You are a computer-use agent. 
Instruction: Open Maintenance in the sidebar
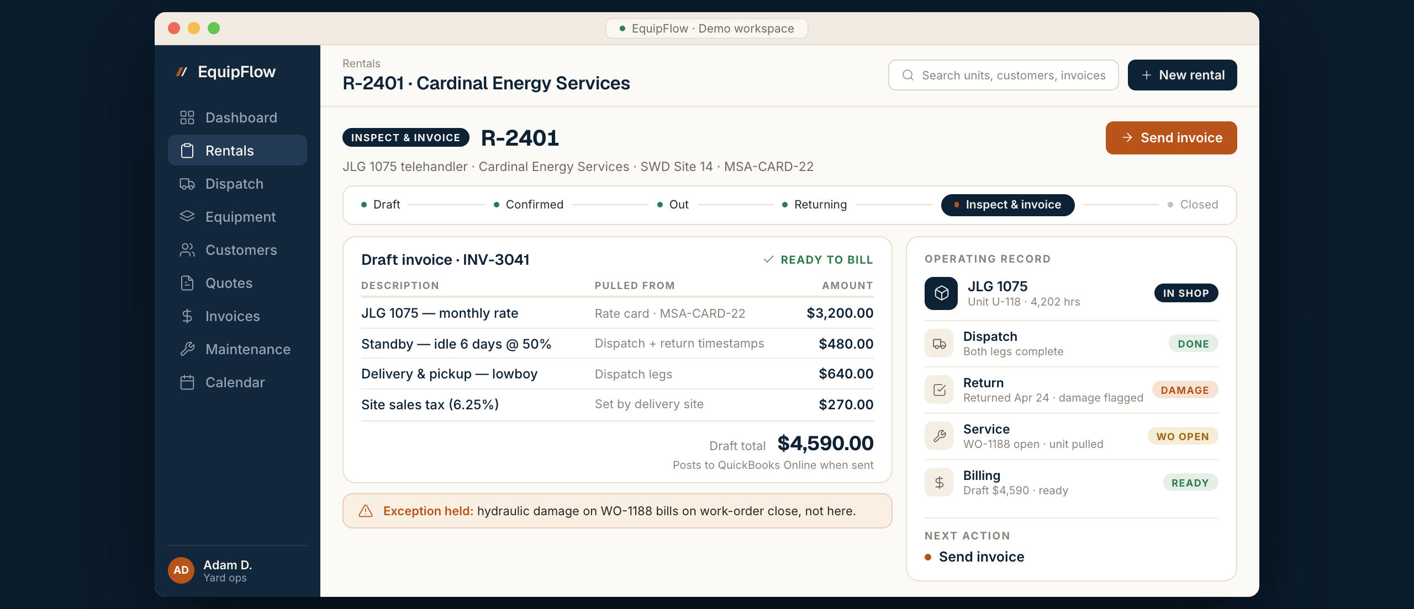[x=238, y=349]
